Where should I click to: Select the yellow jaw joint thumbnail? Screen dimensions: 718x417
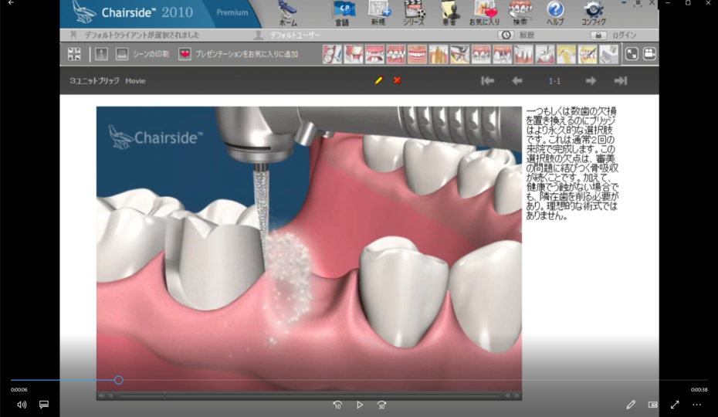566,54
